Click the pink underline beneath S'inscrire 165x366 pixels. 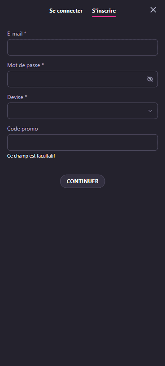point(104,16)
